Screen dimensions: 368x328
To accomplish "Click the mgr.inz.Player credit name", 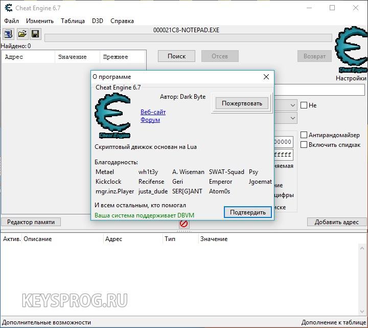I will tap(115, 191).
